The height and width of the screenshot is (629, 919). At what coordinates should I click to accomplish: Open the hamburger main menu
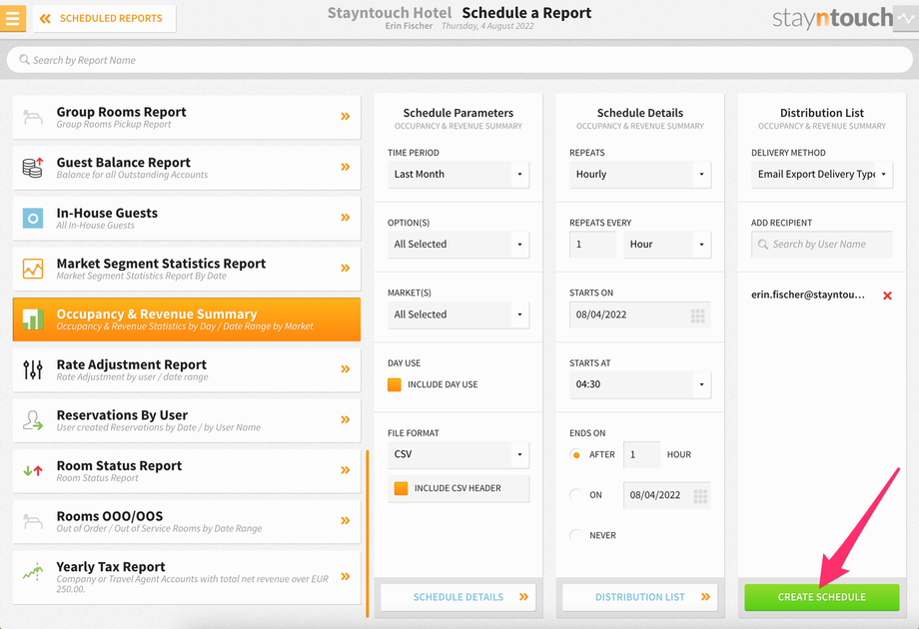click(x=12, y=18)
